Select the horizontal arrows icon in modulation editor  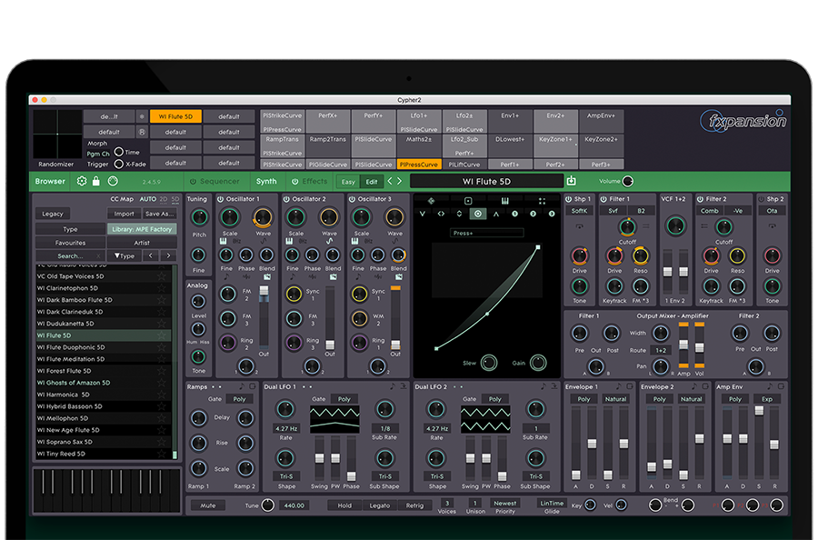pos(441,214)
